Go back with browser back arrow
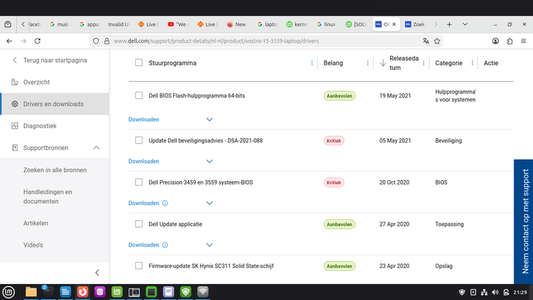This screenshot has height=300, width=533. click(9, 41)
